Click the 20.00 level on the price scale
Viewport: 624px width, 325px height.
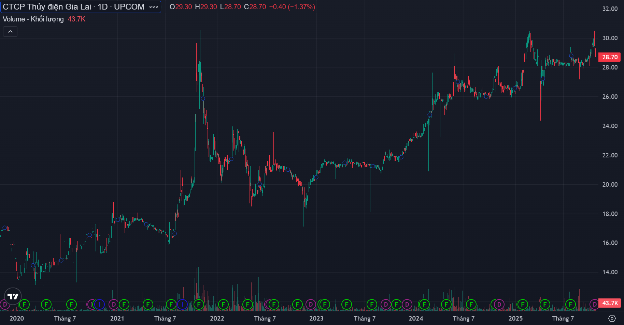[610, 185]
